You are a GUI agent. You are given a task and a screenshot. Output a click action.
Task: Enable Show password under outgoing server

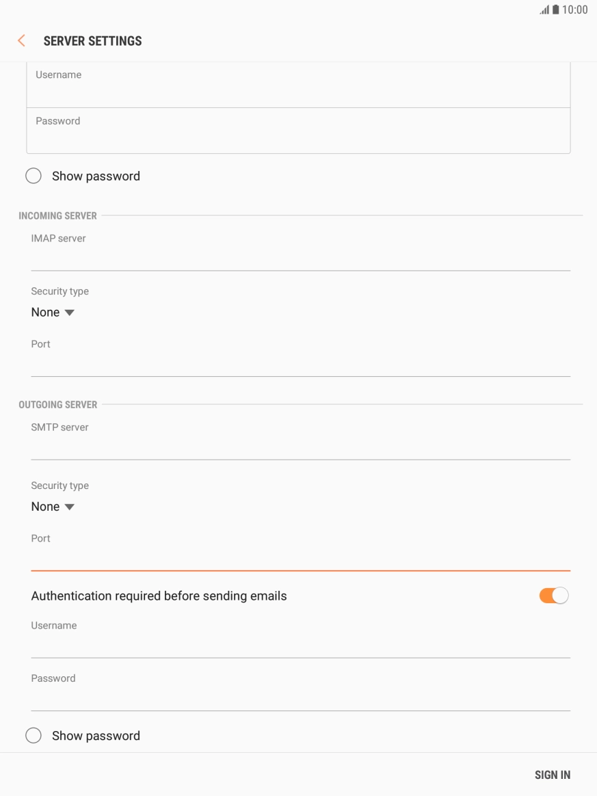pyautogui.click(x=34, y=736)
